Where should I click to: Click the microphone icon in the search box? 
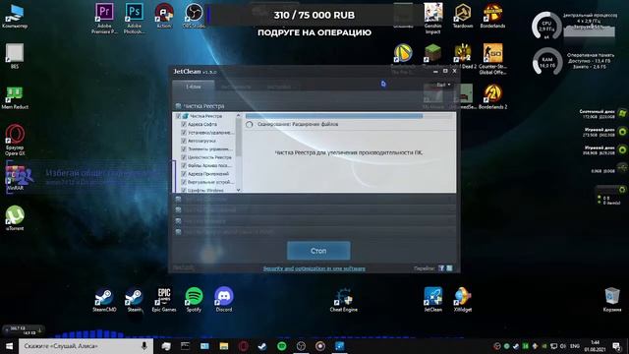click(144, 346)
